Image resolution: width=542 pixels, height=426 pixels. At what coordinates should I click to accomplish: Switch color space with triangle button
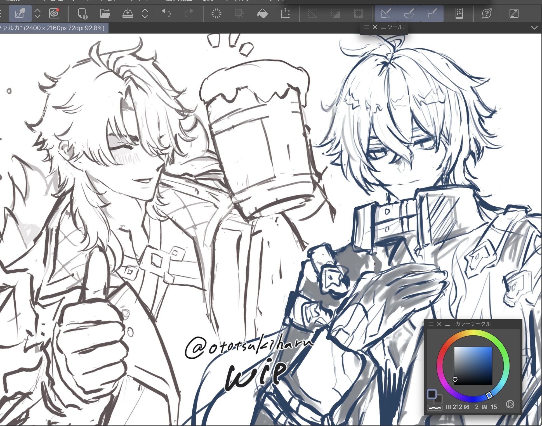tap(510, 404)
